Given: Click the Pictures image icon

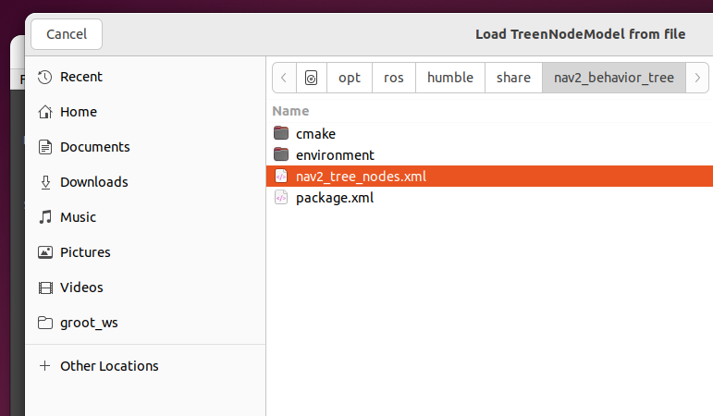Looking at the screenshot, I should pos(45,252).
